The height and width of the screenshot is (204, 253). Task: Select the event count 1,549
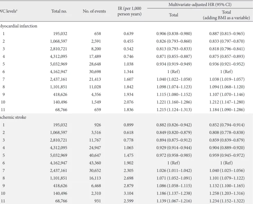[96, 102]
